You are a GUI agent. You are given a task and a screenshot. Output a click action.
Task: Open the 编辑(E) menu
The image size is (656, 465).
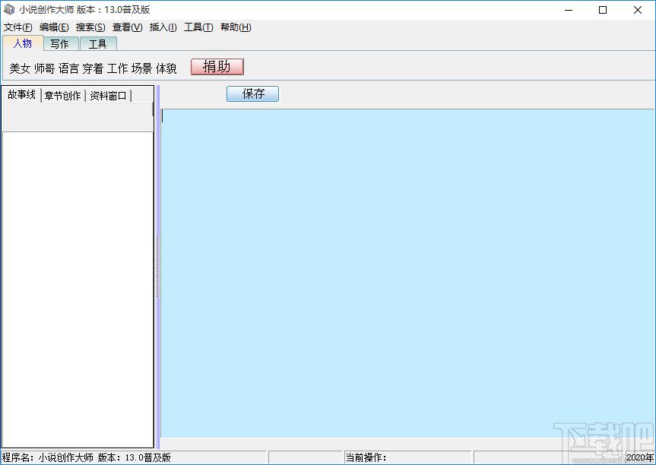point(54,27)
